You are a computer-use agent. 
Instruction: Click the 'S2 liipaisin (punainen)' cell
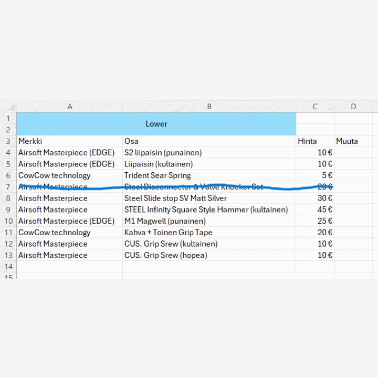pos(209,153)
